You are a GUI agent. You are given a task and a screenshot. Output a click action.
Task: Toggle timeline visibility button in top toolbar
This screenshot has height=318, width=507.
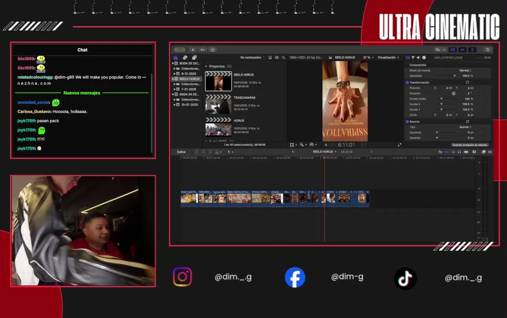pyautogui.click(x=462, y=49)
